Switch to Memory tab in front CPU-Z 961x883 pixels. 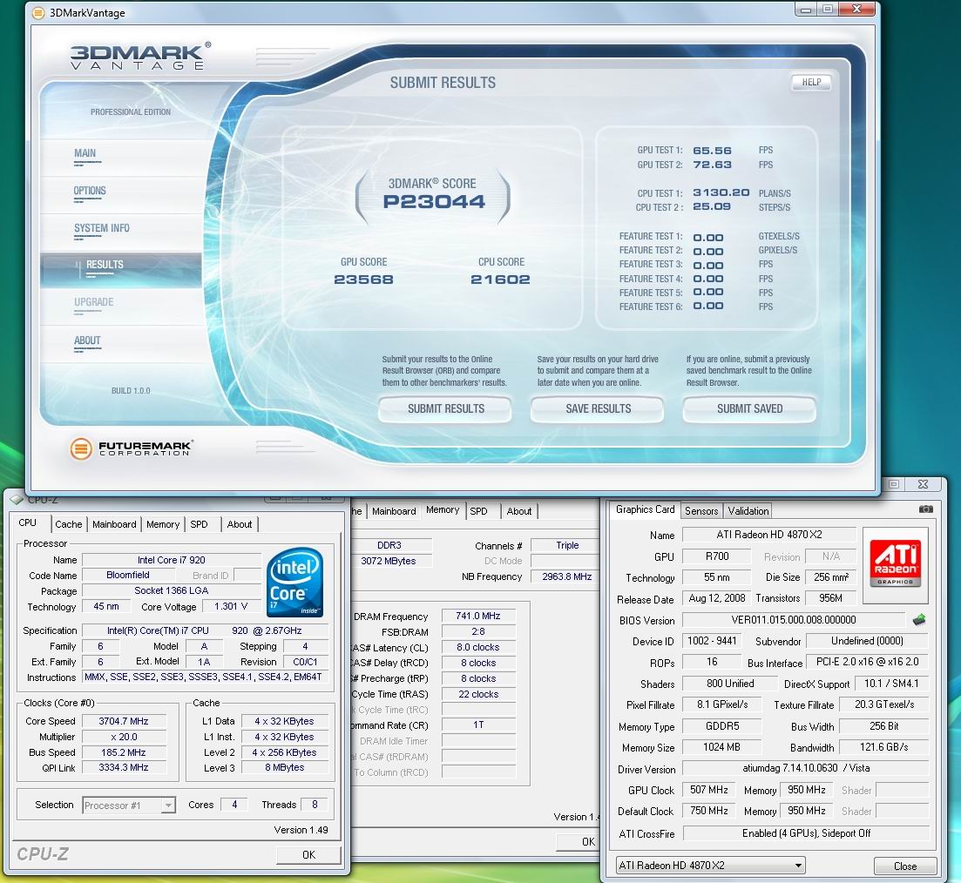tap(163, 524)
